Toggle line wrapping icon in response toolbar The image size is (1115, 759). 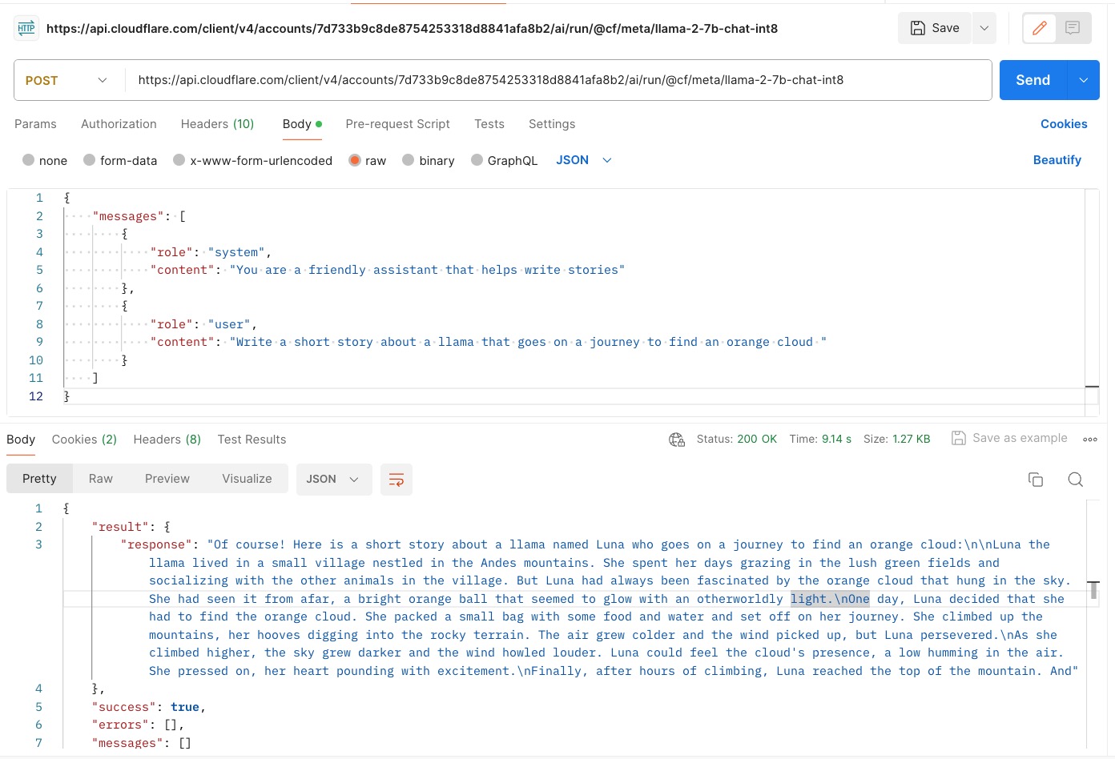[396, 479]
